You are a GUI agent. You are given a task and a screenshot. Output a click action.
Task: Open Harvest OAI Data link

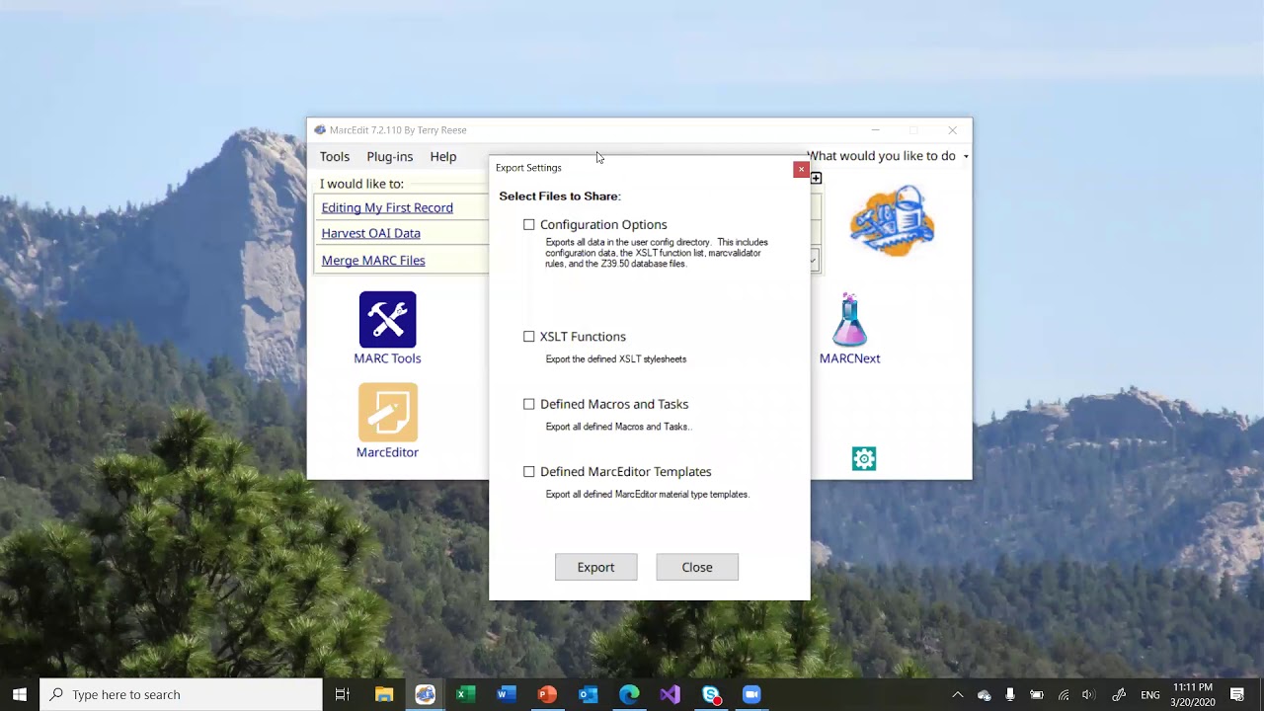tap(371, 233)
